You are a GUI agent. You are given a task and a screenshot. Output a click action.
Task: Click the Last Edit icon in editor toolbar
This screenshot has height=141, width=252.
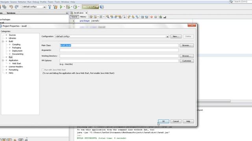click(x=91, y=17)
